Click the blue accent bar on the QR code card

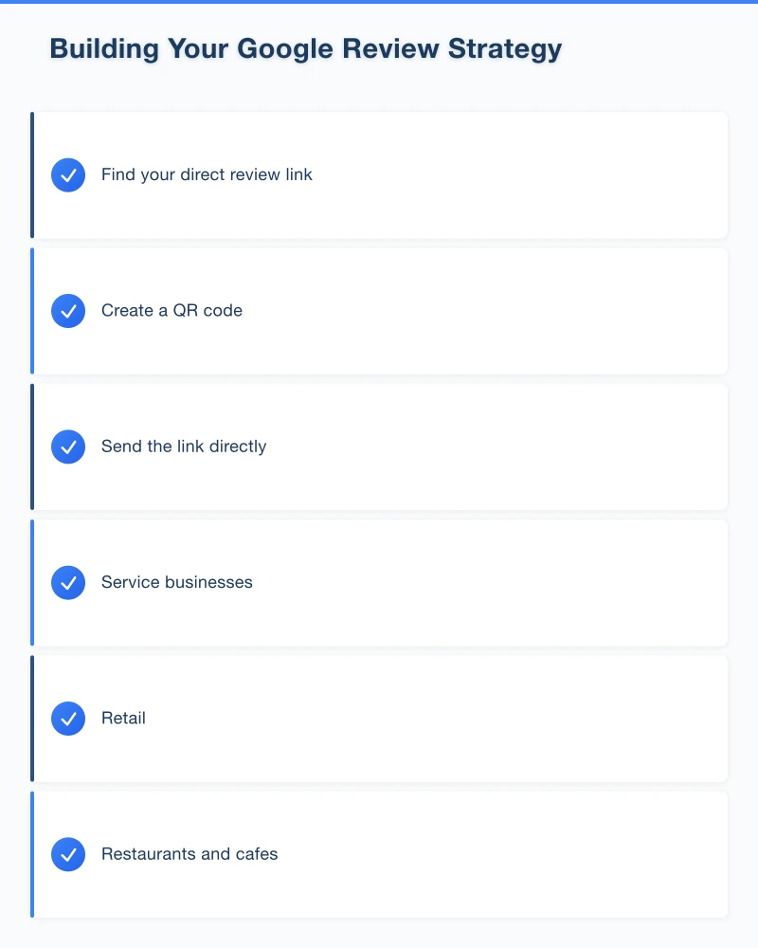coord(32,311)
